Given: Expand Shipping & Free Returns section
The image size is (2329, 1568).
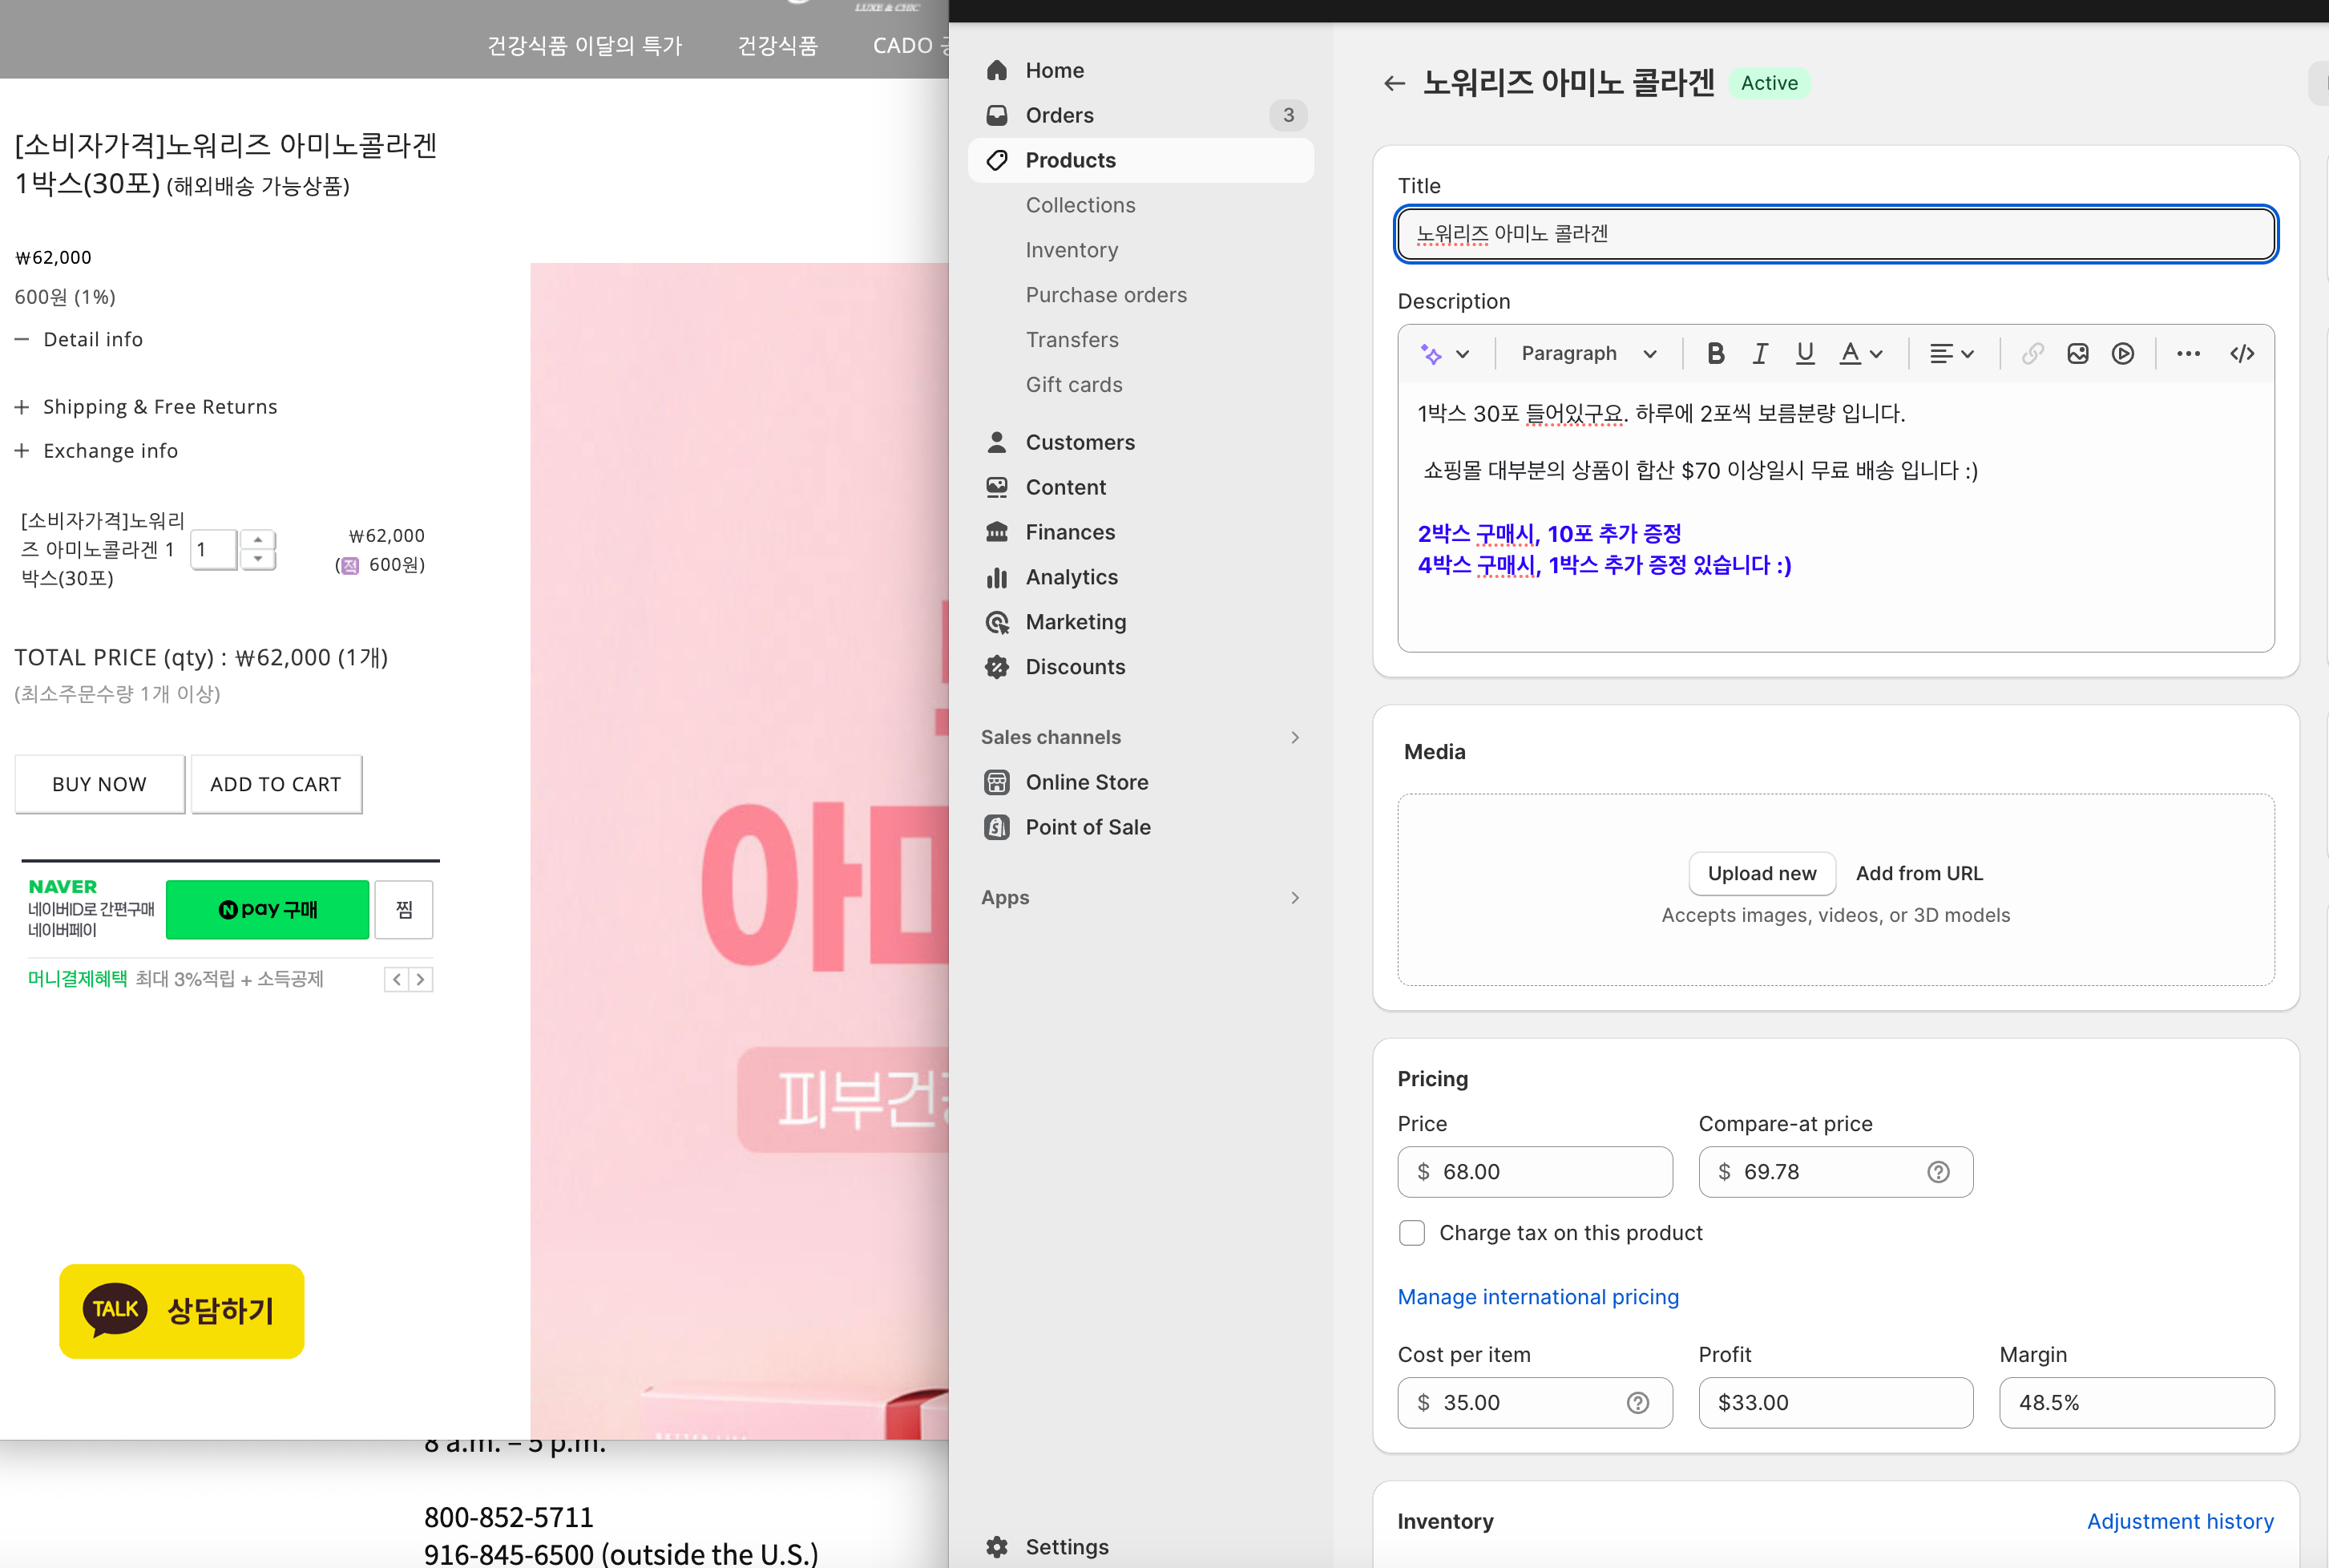Looking at the screenshot, I should pos(146,407).
